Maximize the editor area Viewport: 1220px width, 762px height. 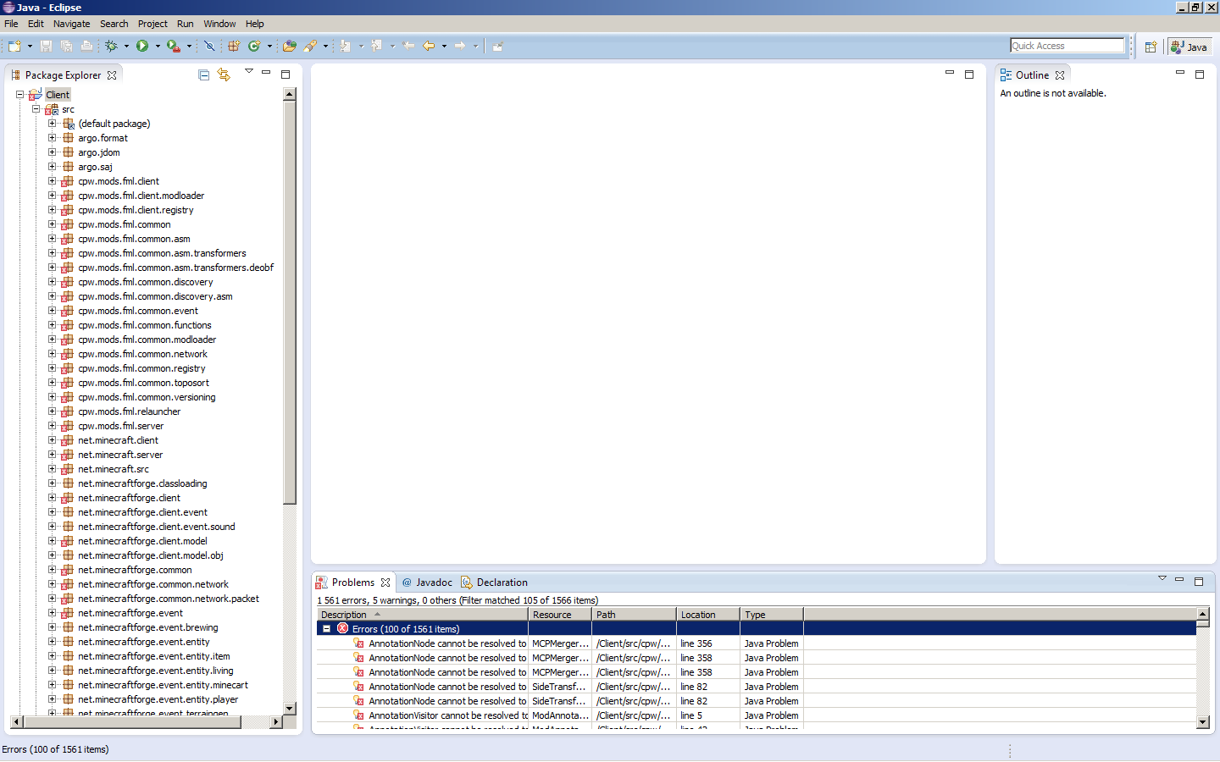(x=970, y=75)
